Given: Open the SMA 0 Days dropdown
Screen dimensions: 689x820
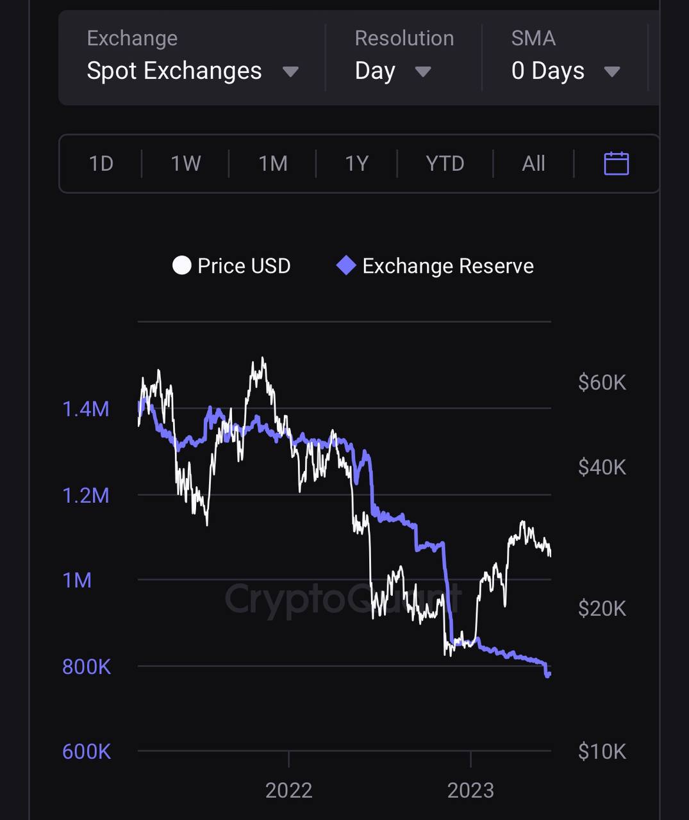Looking at the screenshot, I should click(565, 71).
